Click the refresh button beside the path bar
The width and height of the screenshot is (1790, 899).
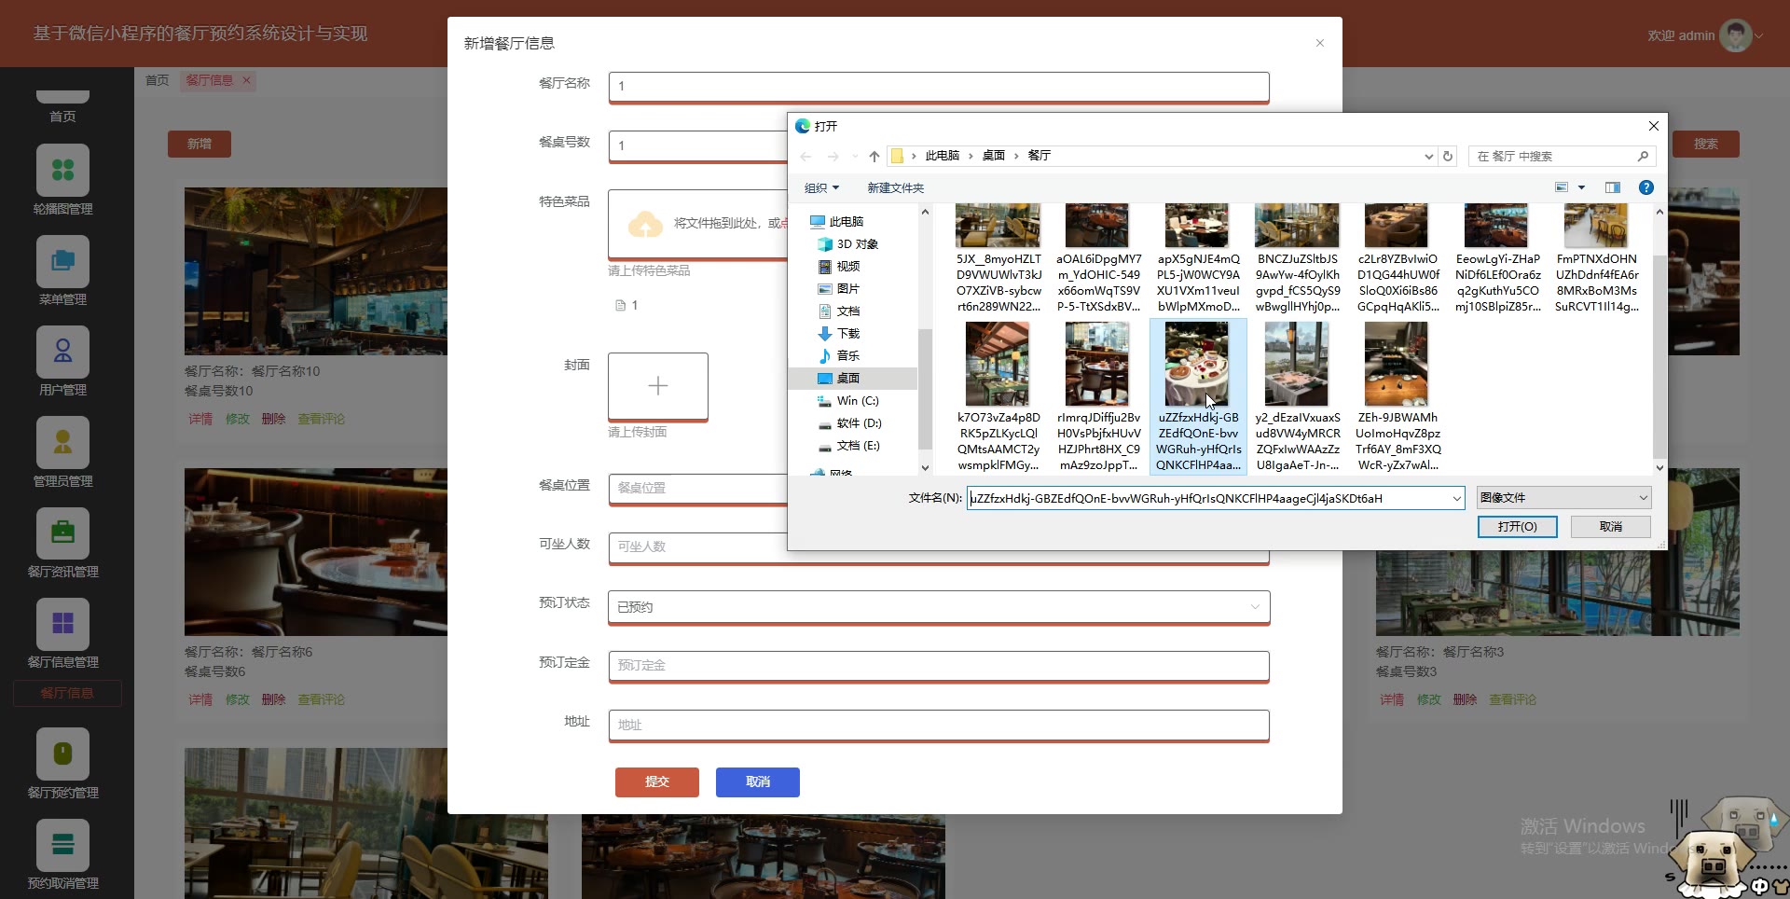pyautogui.click(x=1448, y=157)
